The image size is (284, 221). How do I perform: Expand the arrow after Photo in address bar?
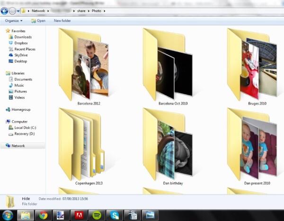point(105,11)
